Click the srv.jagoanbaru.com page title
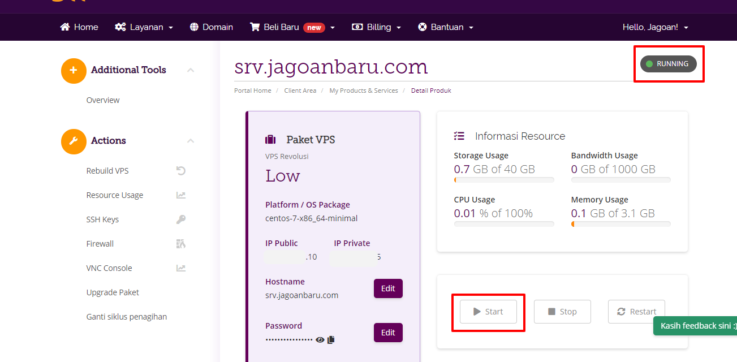The width and height of the screenshot is (737, 362). 331,67
